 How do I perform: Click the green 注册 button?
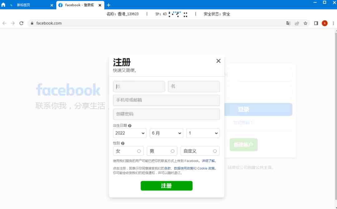coord(167,186)
